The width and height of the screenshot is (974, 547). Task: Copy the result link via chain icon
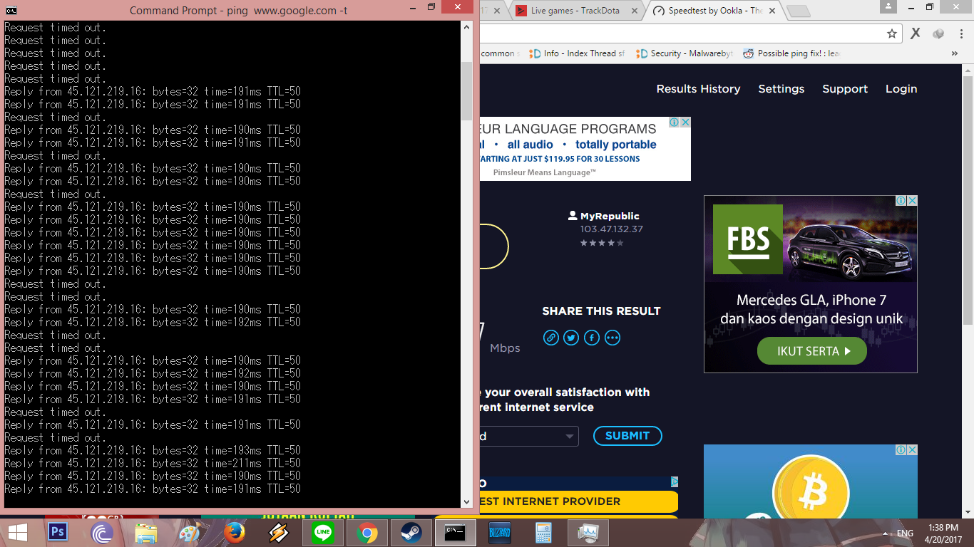[550, 338]
